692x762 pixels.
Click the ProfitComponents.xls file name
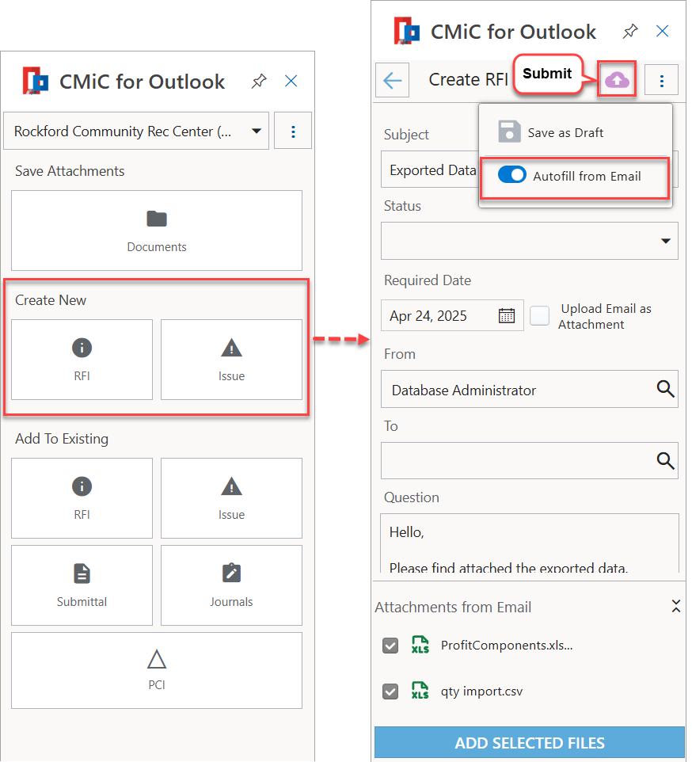click(507, 646)
